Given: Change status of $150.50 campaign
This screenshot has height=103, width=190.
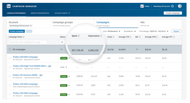Looking at the screenshot, I should click(x=69, y=85).
